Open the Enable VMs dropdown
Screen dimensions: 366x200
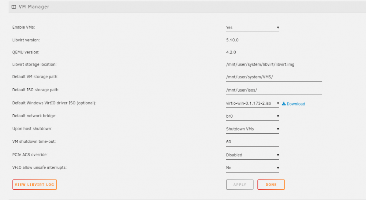pyautogui.click(x=252, y=27)
